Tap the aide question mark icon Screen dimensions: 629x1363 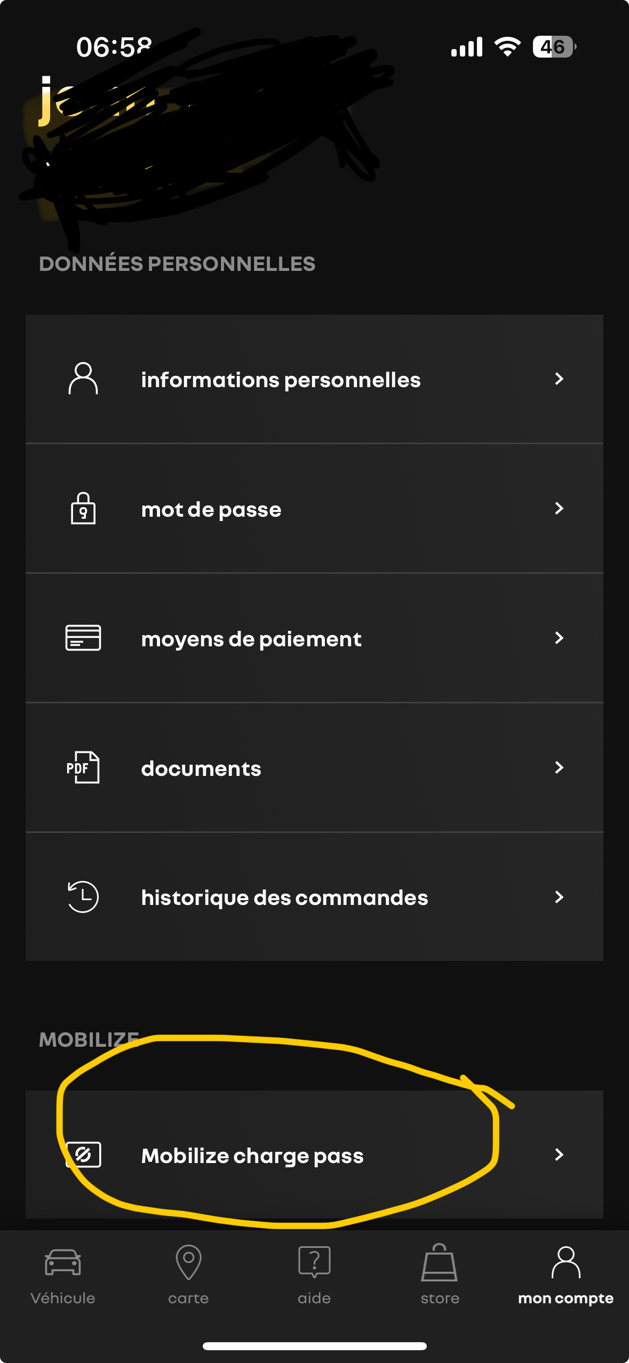coord(314,1262)
